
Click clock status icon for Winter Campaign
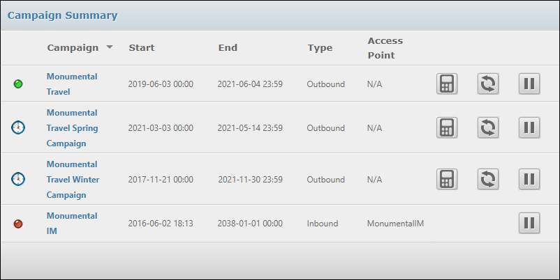pos(18,179)
